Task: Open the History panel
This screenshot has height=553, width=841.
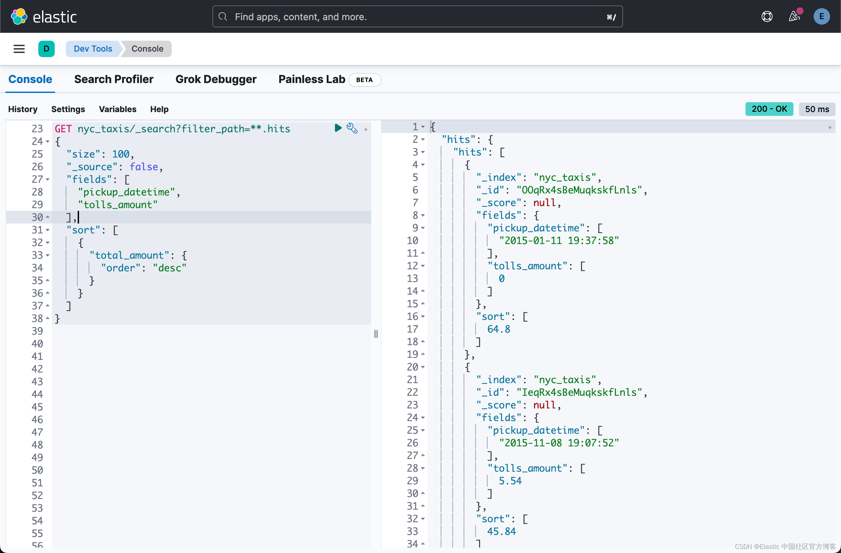Action: coord(23,109)
